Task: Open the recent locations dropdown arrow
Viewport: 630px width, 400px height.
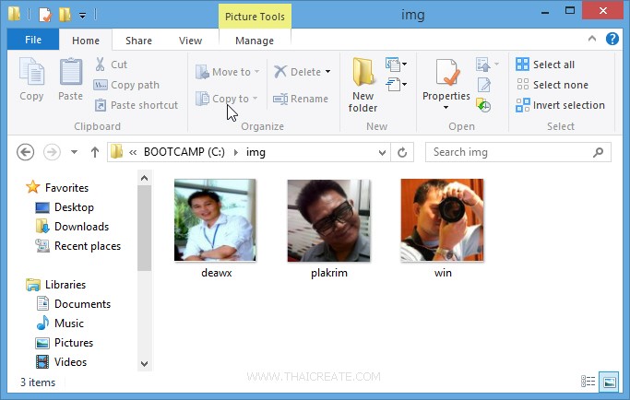Action: 74,152
